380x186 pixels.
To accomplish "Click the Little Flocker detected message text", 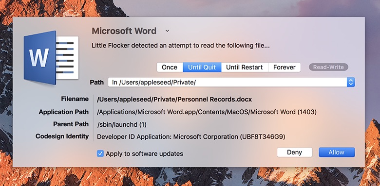I will pyautogui.click(x=181, y=46).
